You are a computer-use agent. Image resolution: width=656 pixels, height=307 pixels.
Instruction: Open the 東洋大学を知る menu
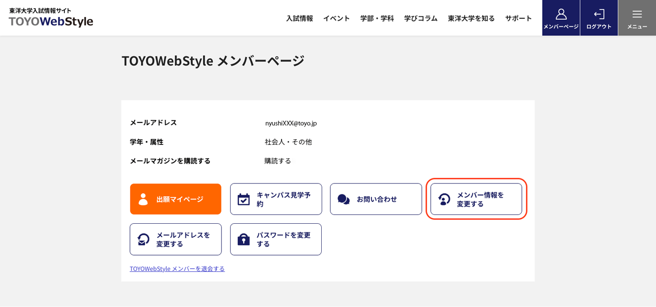pos(471,18)
